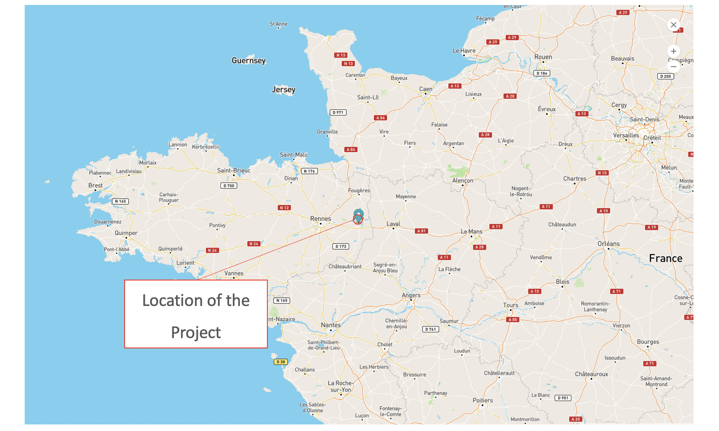Click the N 12 road shield
The image size is (719, 431).
click(x=284, y=208)
